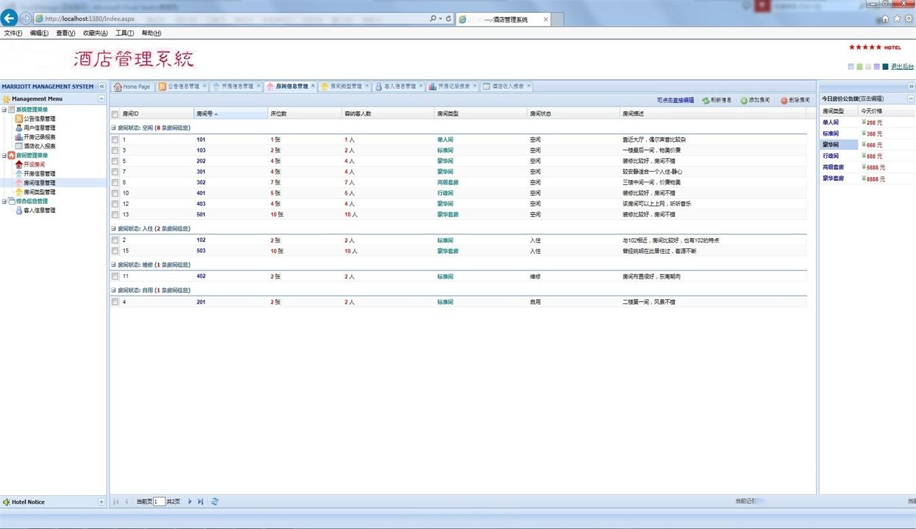This screenshot has height=529, width=916.
Task: Expand the Hotel Notice panel
Action: point(102,502)
